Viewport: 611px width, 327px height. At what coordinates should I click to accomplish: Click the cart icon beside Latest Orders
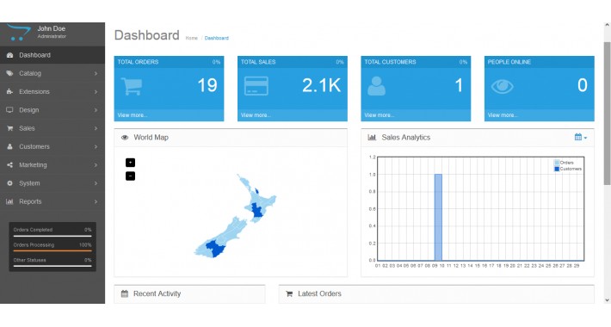(289, 294)
